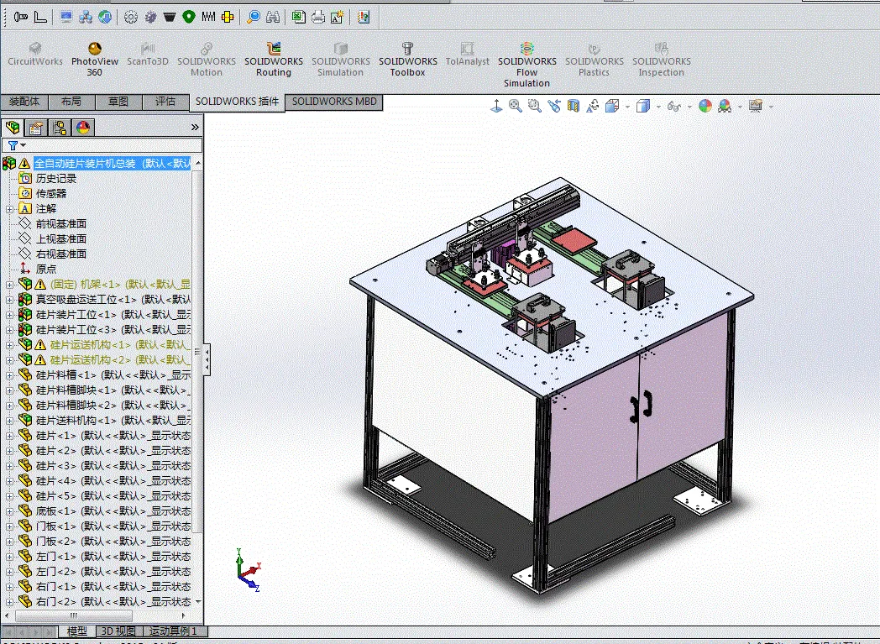Switch to the SOLIDWORKS MBD tab
This screenshot has height=644, width=880.
pyautogui.click(x=334, y=102)
